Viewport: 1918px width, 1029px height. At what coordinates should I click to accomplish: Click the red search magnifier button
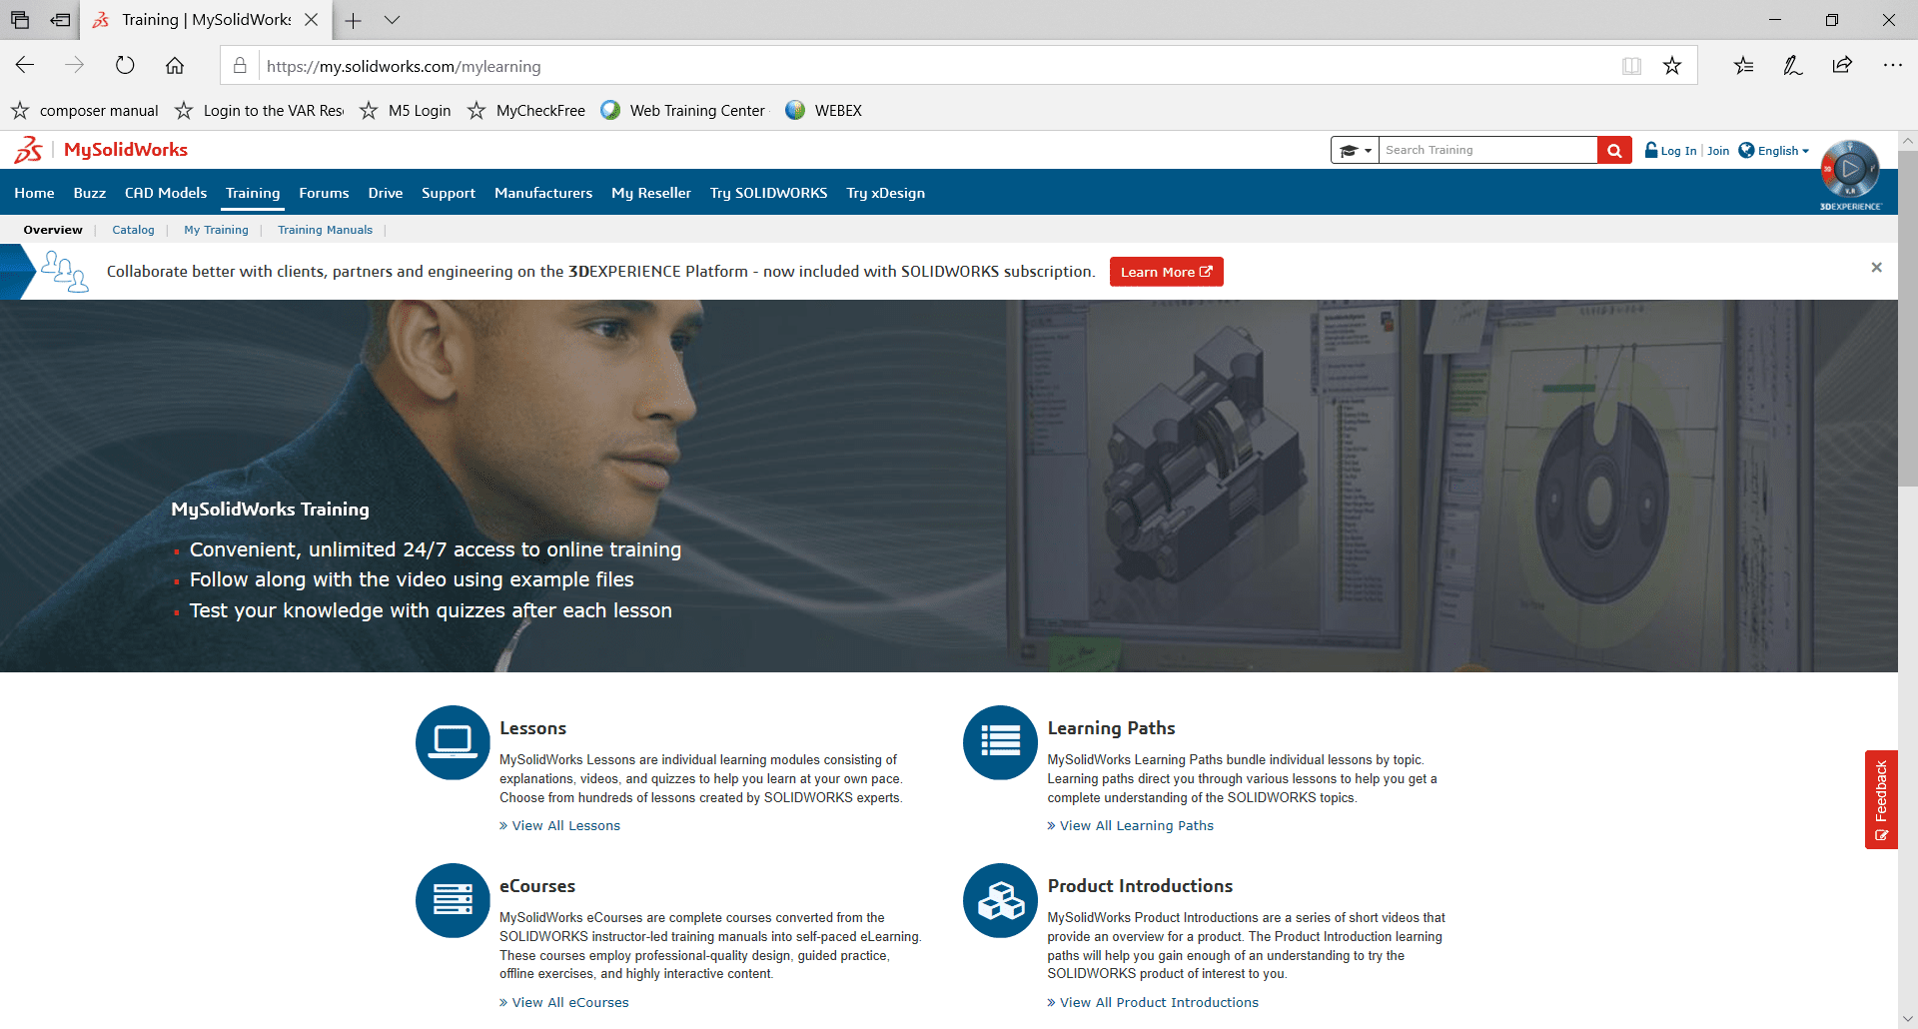pos(1614,150)
